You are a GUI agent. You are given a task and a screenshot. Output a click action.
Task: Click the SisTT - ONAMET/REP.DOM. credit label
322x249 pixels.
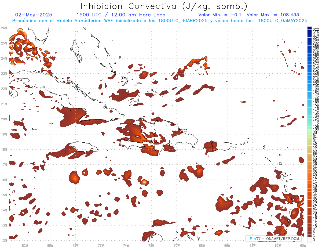[274, 239]
